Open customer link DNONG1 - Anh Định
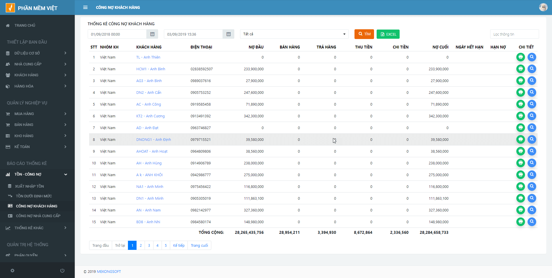 (x=154, y=139)
